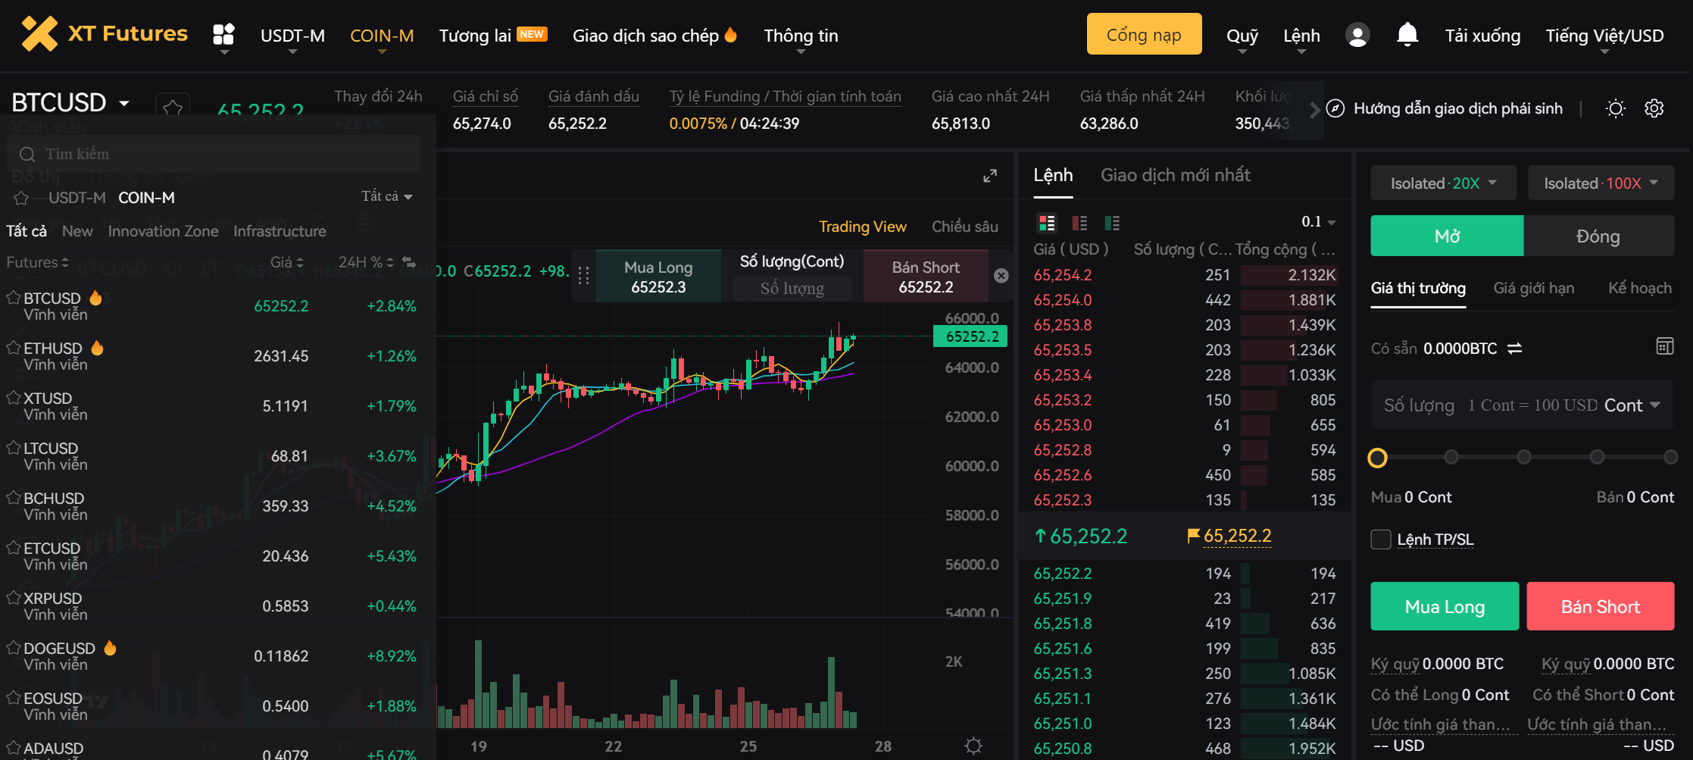Click favorites star filter beside USDT-M

(x=21, y=198)
